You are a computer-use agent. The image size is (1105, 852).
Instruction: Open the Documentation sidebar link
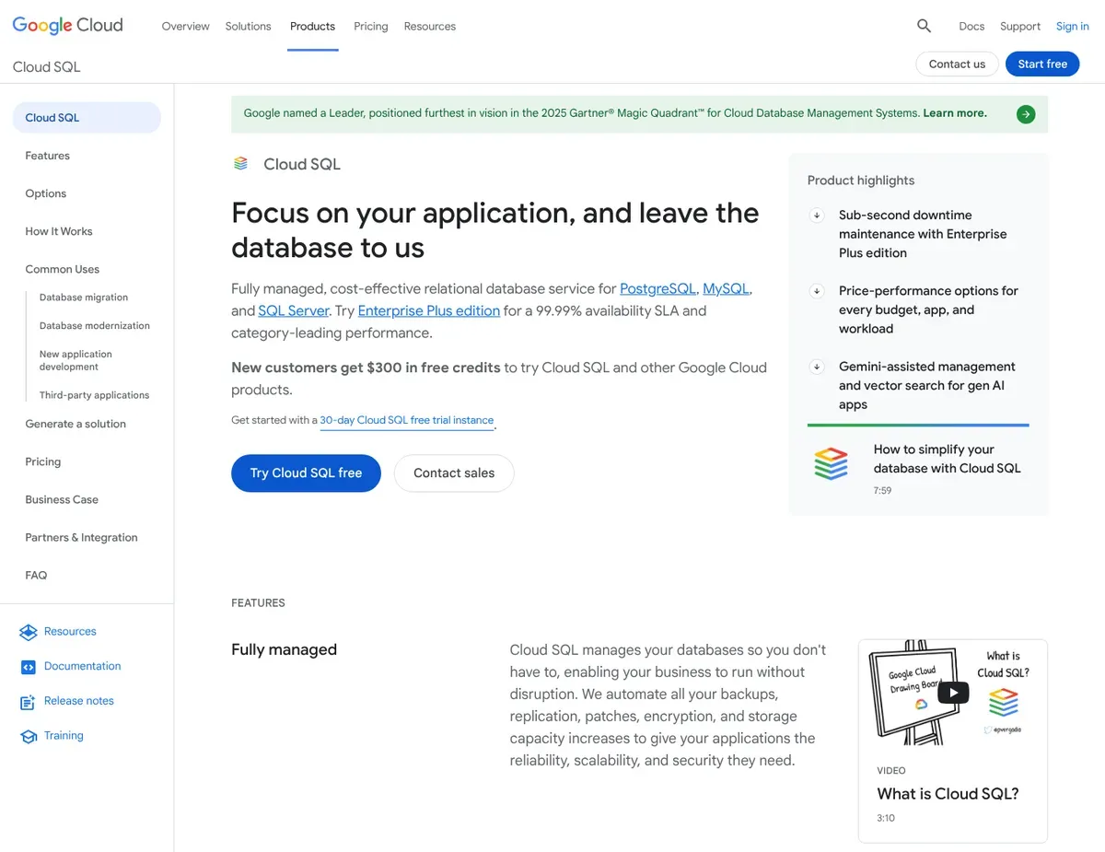tap(82, 667)
